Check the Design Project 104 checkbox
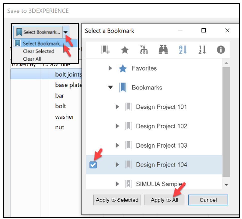 point(93,165)
